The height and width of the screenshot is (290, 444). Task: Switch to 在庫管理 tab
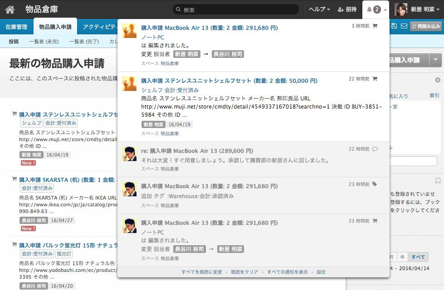[x=16, y=27]
